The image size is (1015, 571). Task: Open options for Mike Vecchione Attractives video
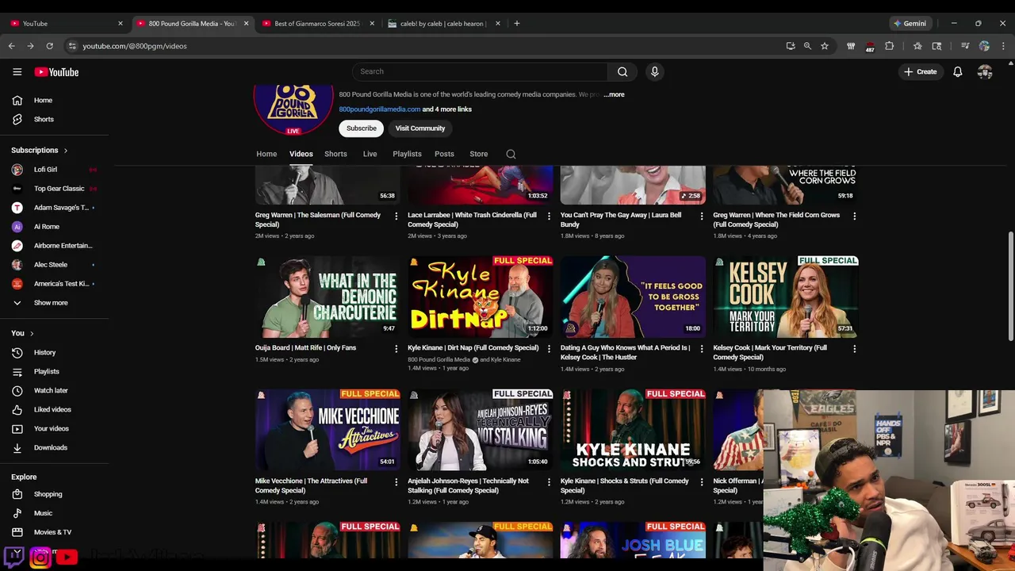click(396, 481)
